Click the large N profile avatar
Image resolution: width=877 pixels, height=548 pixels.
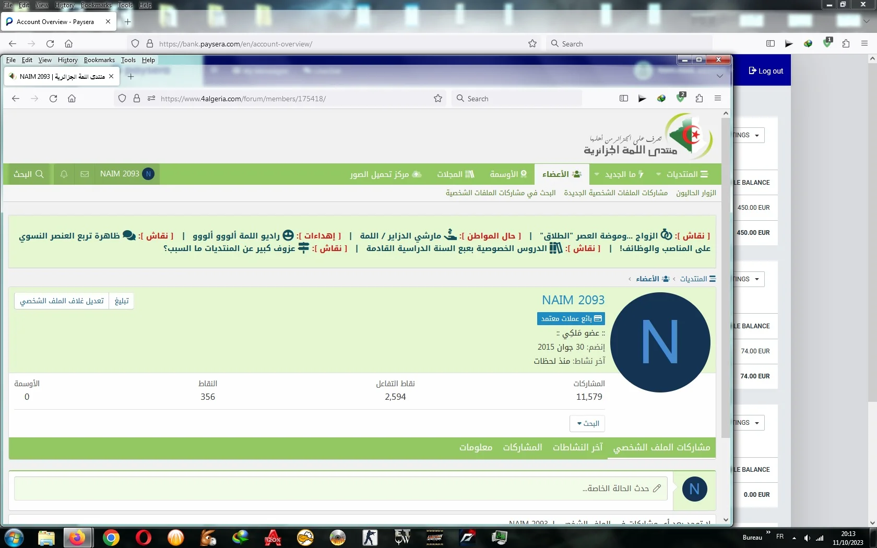(660, 342)
